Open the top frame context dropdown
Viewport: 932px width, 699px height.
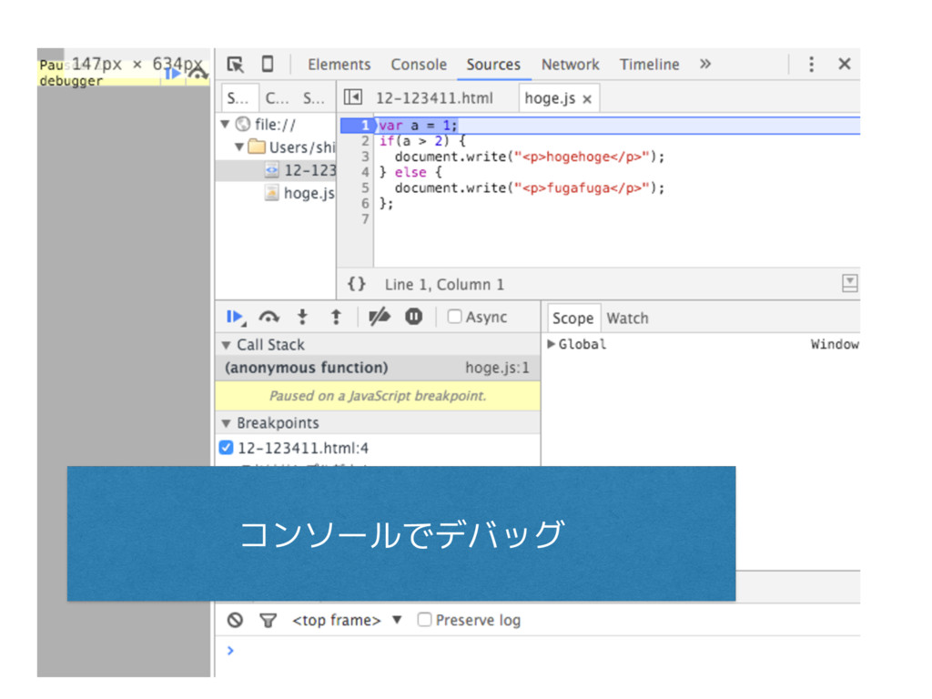tap(347, 620)
